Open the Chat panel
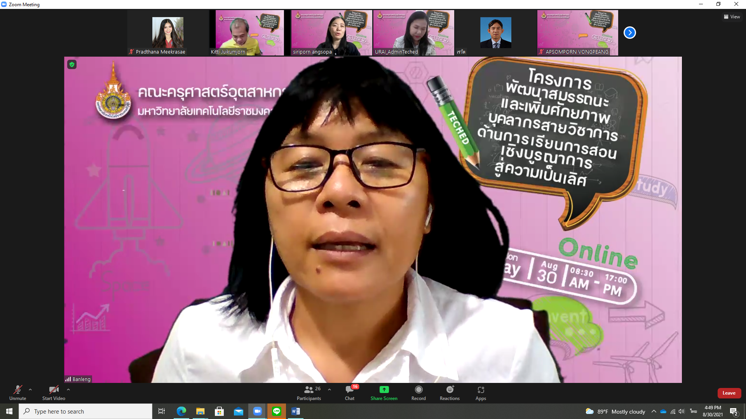 pos(350,393)
